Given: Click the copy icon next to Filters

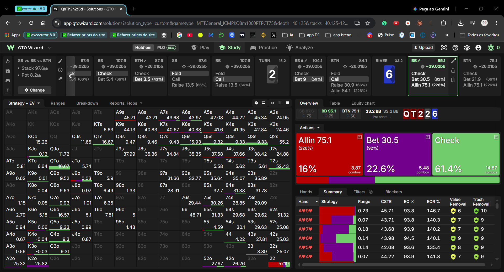Looking at the screenshot, I should [371, 192].
